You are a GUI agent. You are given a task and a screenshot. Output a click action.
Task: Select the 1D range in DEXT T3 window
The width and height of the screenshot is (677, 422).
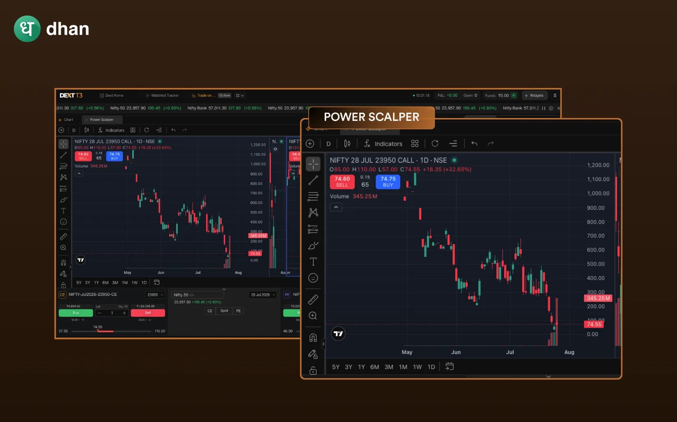(x=144, y=283)
